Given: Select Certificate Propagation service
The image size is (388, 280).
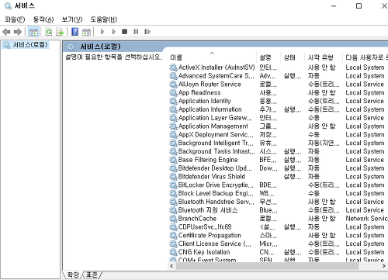Looking at the screenshot, I should click(x=210, y=235).
